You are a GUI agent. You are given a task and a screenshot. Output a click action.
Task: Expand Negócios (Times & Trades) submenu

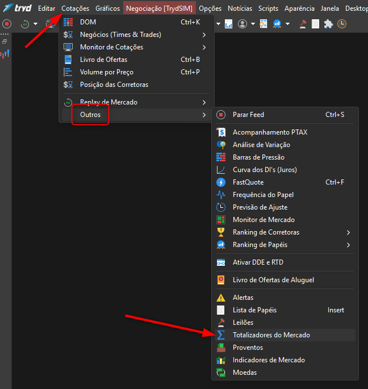(136, 35)
